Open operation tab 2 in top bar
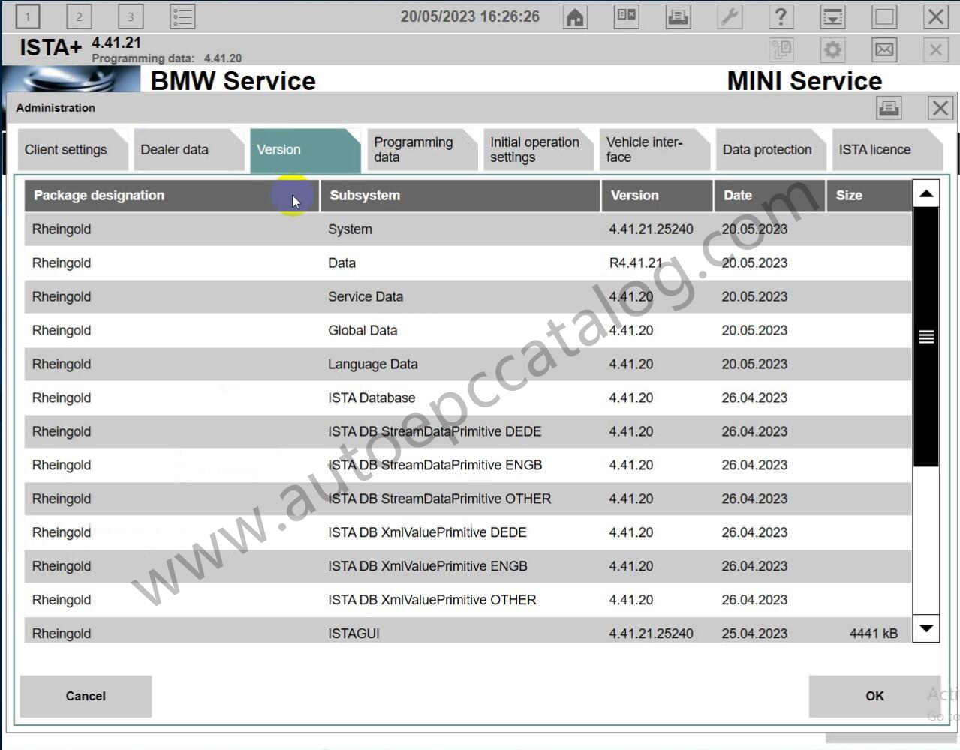This screenshot has height=750, width=960. coord(79,16)
